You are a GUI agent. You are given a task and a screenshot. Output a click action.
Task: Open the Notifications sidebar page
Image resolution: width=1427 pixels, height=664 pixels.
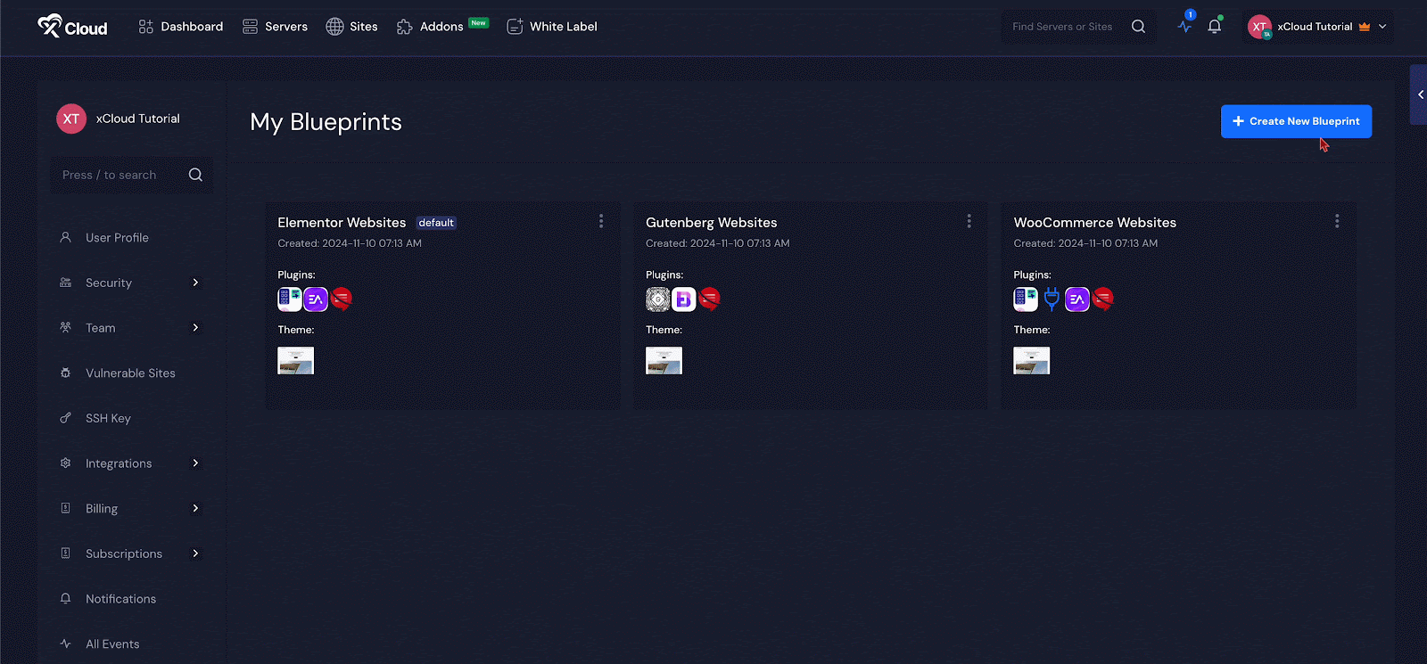point(120,599)
